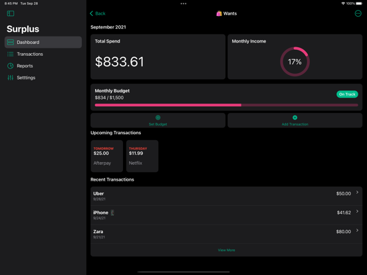Click the $41.62 iPhone amount

click(x=344, y=213)
